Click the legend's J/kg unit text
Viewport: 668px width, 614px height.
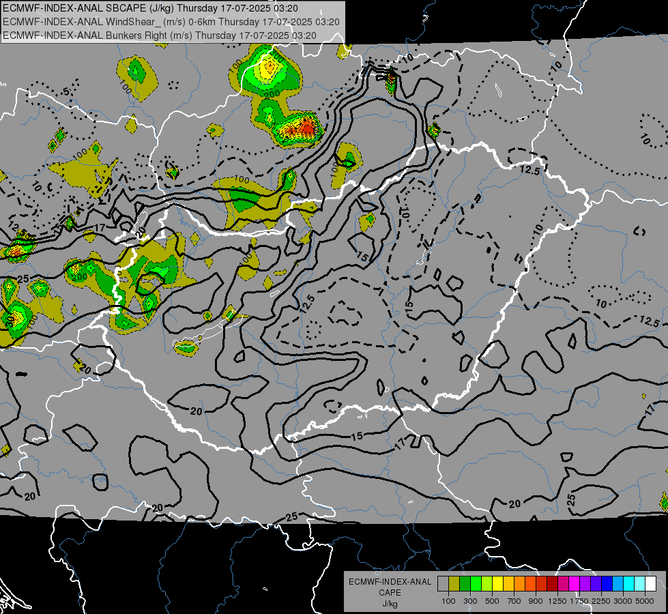click(390, 604)
